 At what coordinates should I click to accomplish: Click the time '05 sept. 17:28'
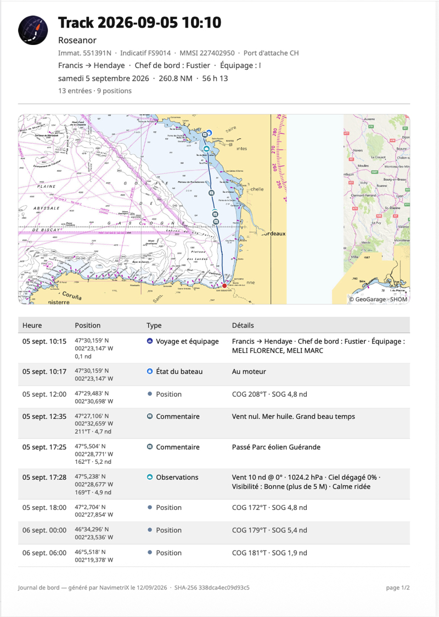(44, 478)
